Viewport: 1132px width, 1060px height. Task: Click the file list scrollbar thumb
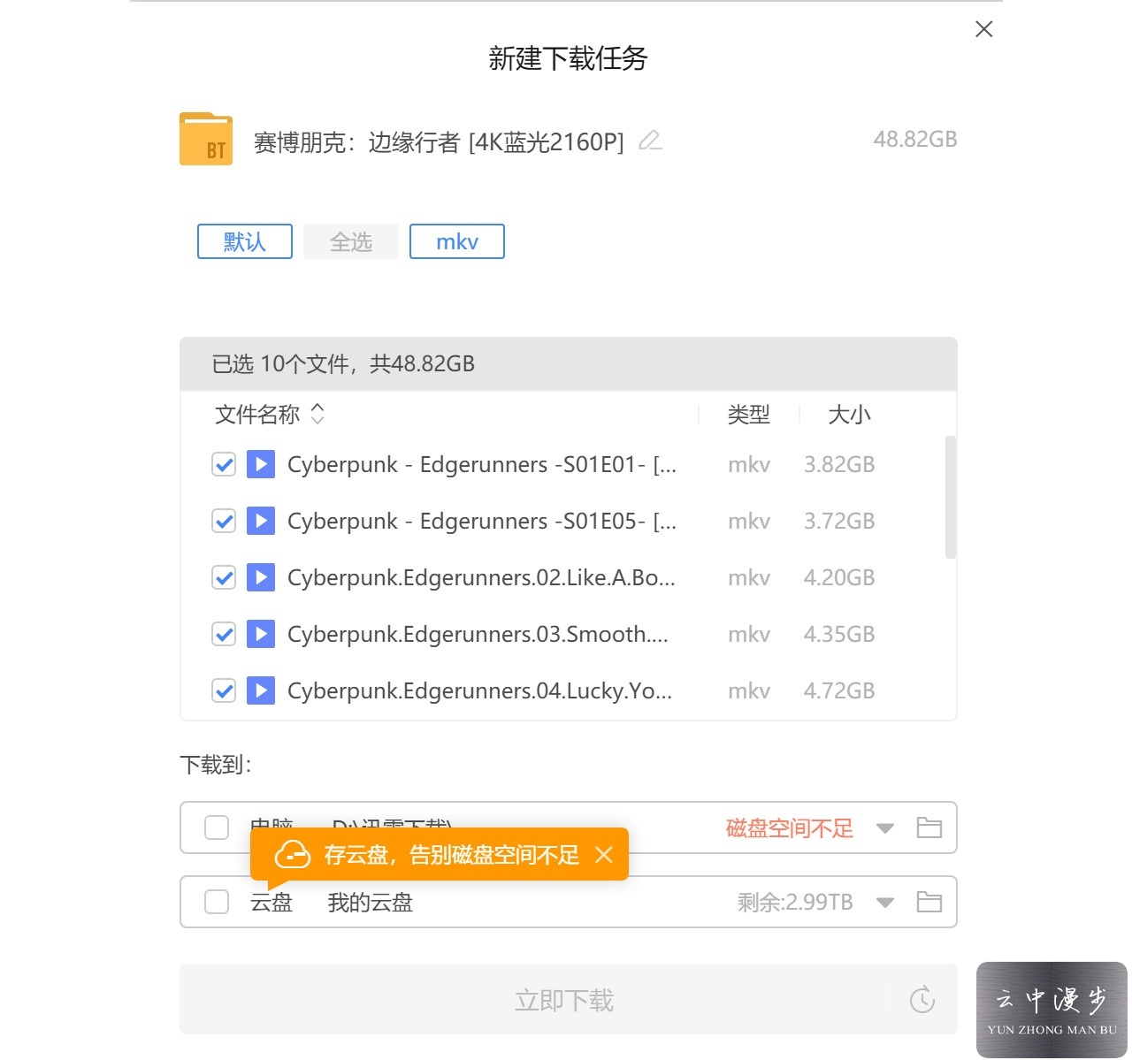tap(951, 497)
